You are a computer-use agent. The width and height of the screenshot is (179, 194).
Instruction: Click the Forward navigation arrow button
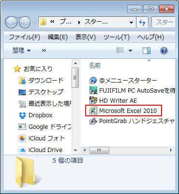tap(25, 22)
